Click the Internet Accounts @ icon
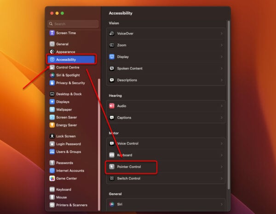Viewport: 276px width, 214px height. pos(52,170)
